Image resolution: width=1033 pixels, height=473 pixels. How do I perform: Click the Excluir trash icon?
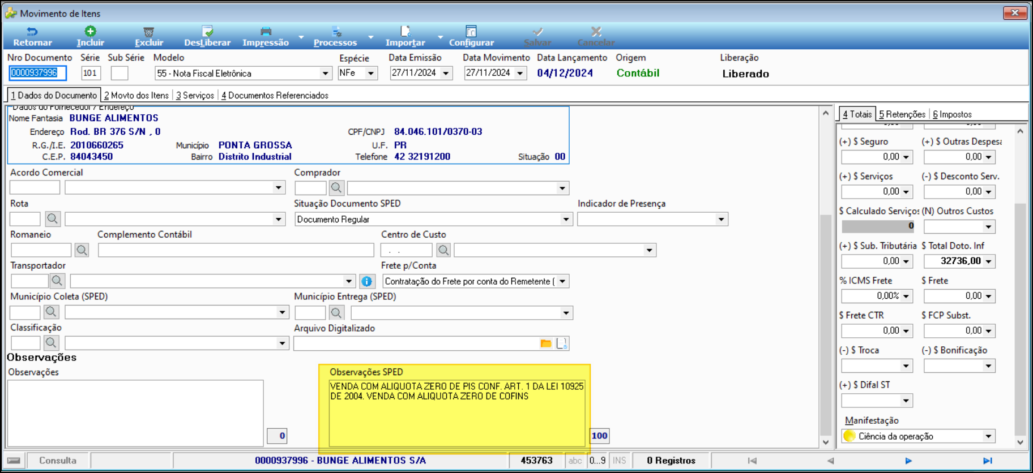(148, 32)
